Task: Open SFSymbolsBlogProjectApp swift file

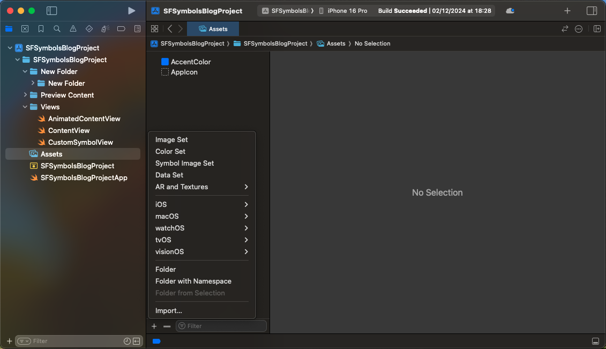Action: [x=84, y=178]
